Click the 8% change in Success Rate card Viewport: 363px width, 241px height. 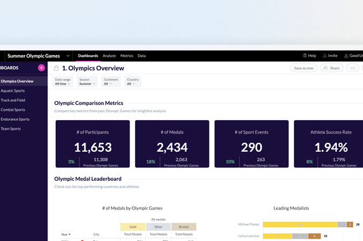(x=310, y=161)
